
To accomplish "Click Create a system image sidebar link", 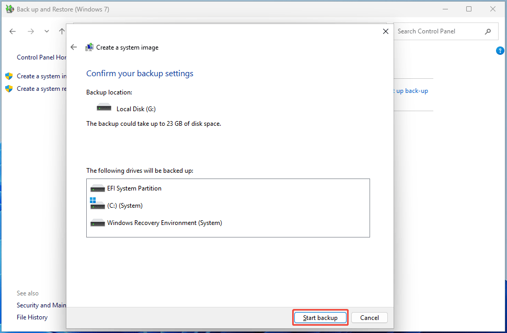I will pos(41,76).
